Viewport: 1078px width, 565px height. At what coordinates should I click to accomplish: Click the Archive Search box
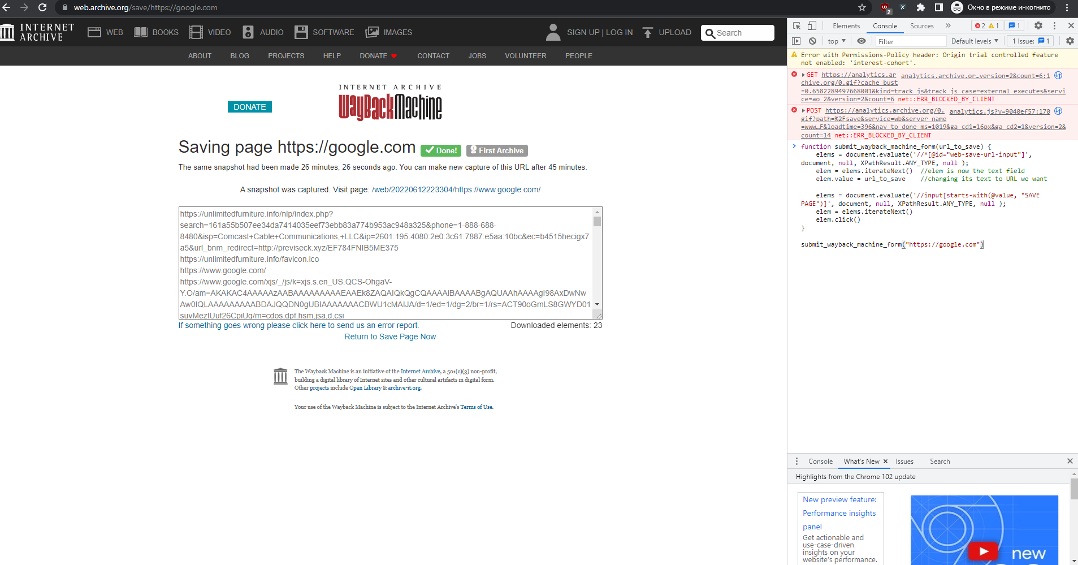pyautogui.click(x=738, y=33)
